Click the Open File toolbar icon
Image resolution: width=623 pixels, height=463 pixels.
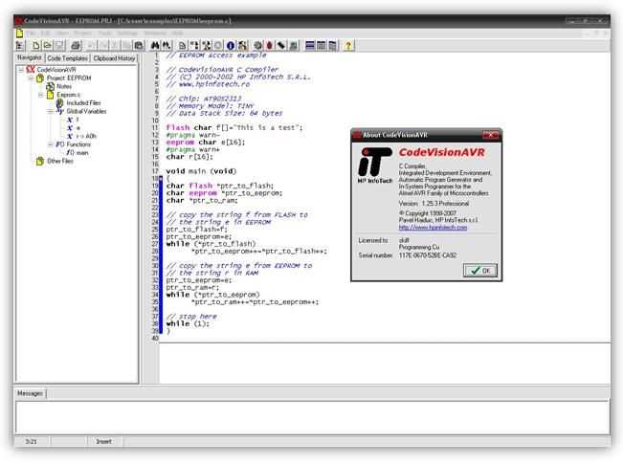(47, 46)
